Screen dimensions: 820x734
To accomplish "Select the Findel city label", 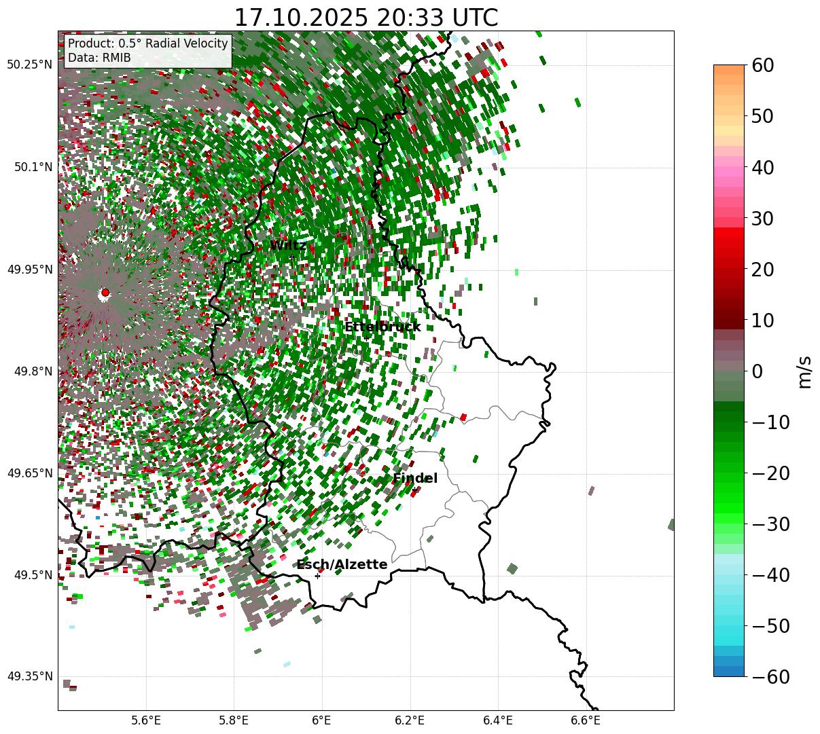I will pyautogui.click(x=415, y=478).
